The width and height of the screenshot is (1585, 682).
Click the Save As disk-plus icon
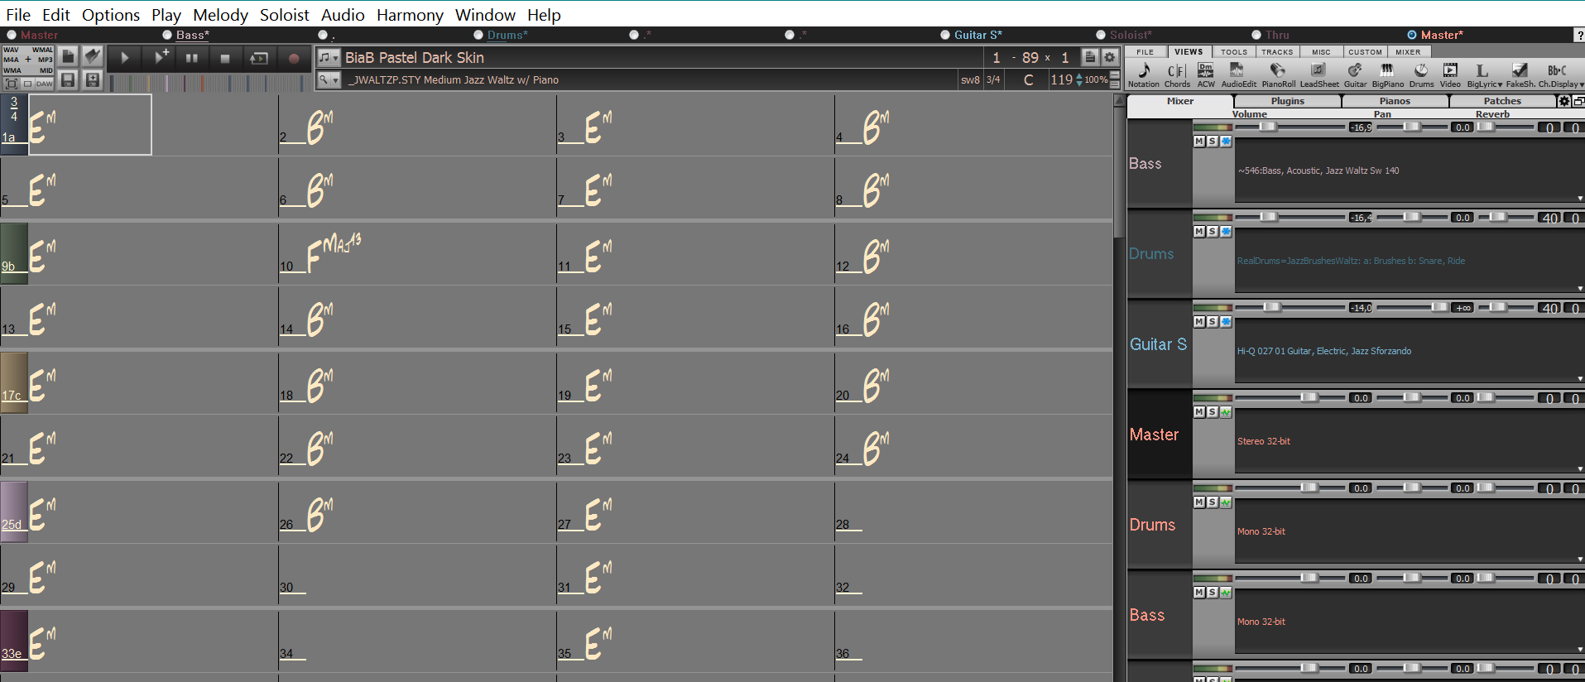(93, 79)
